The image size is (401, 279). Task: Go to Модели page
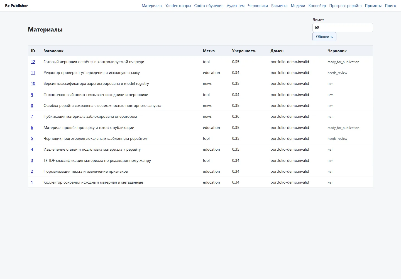(x=298, y=6)
